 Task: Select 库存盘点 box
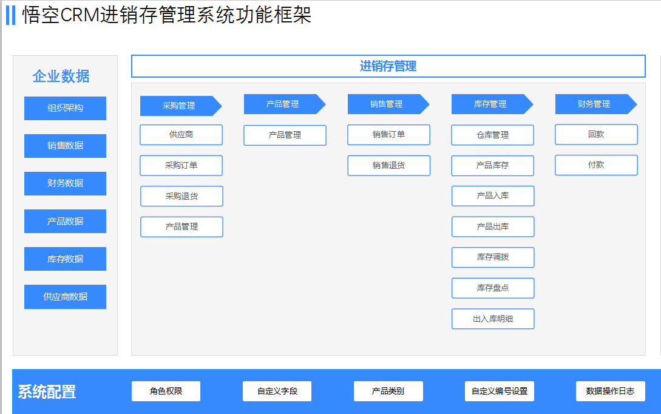[493, 288]
